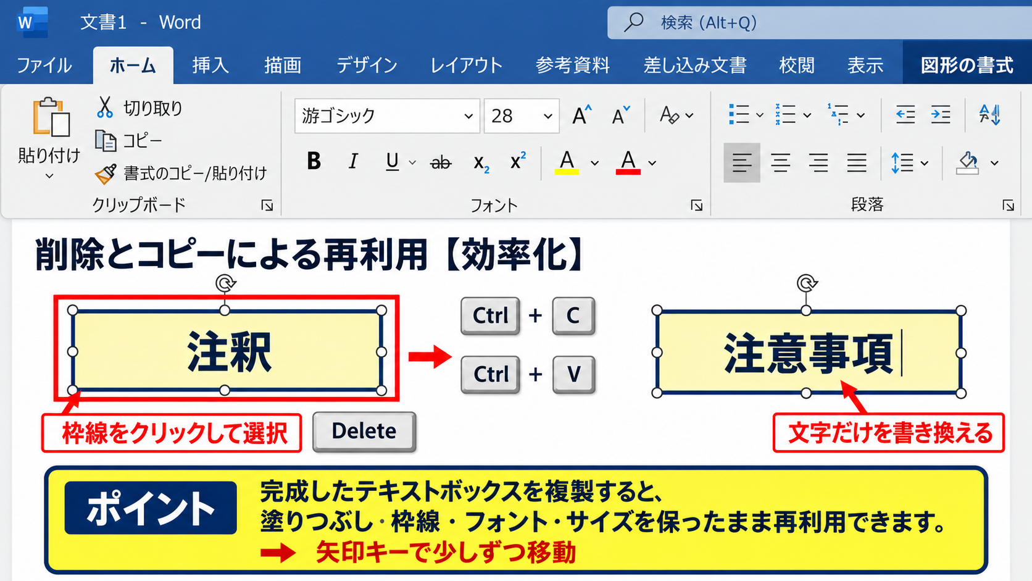
Task: Center-align the text
Action: 781,163
